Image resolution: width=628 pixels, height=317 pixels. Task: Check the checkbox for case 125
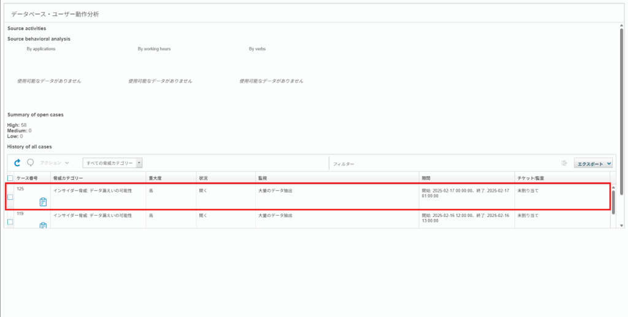[x=10, y=197]
